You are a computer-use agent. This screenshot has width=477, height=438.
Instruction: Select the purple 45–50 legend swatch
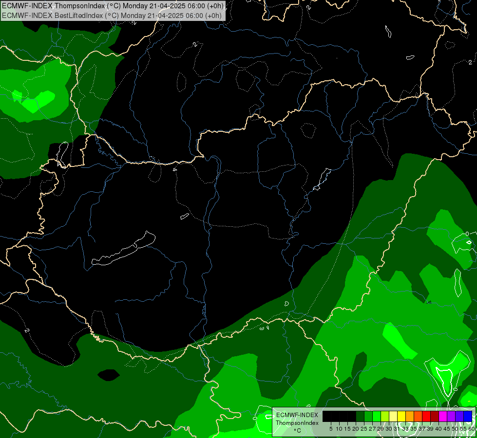tap(451, 416)
